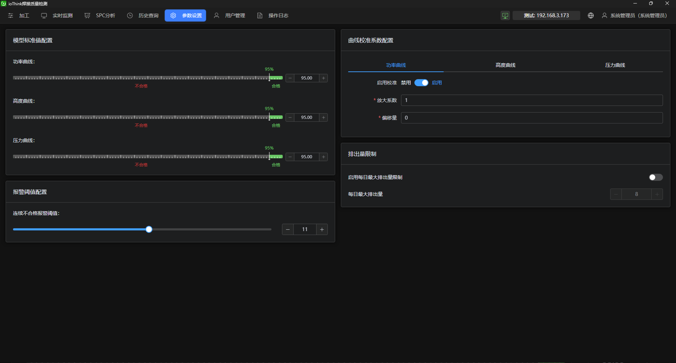This screenshot has width=676, height=363.
Task: Decrease the 功率曲线 standard value with minus
Action: coord(290,78)
